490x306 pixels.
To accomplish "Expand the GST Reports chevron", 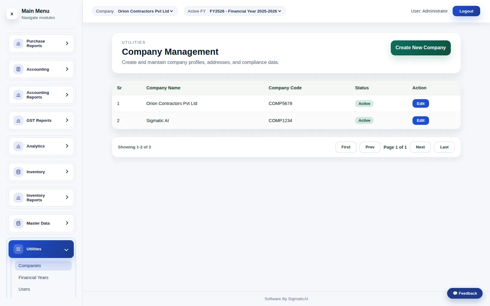I will pyautogui.click(x=67, y=120).
